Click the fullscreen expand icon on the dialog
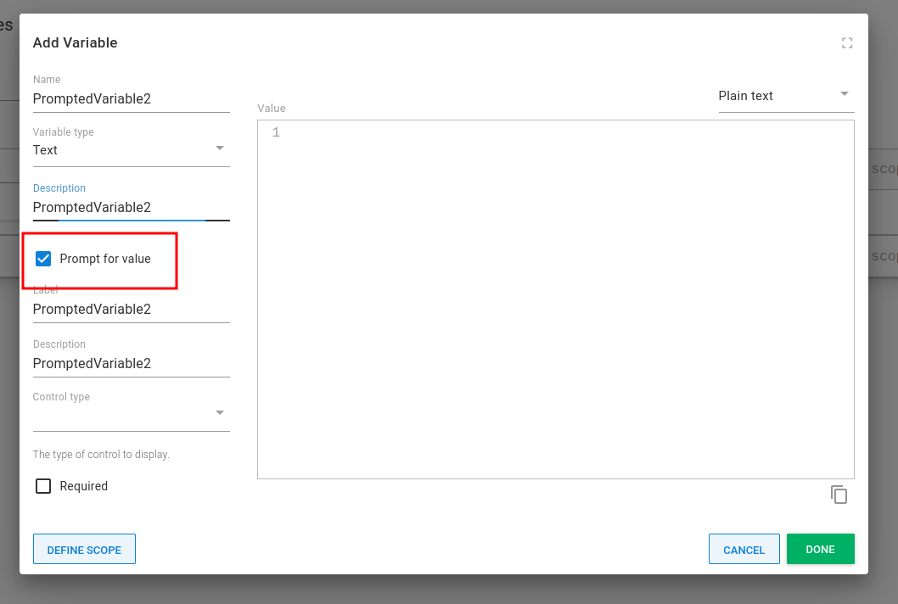 tap(847, 42)
